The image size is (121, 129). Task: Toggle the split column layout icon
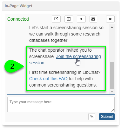pyautogui.click(x=69, y=19)
